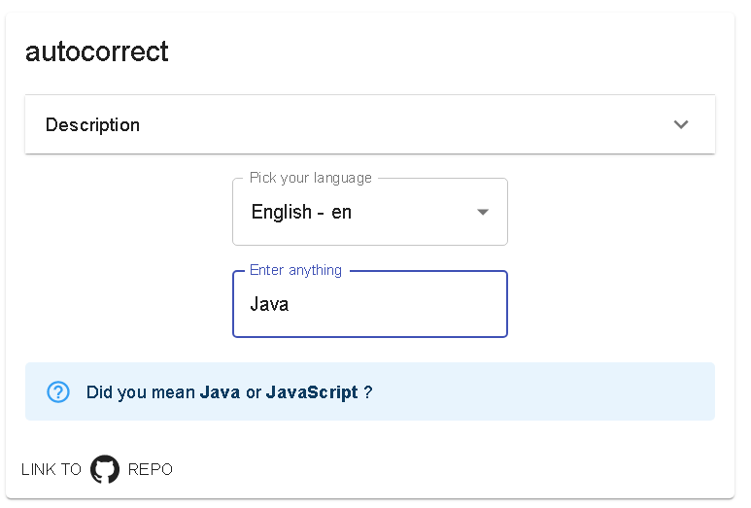Open the GitHub octocat icon link

(104, 469)
